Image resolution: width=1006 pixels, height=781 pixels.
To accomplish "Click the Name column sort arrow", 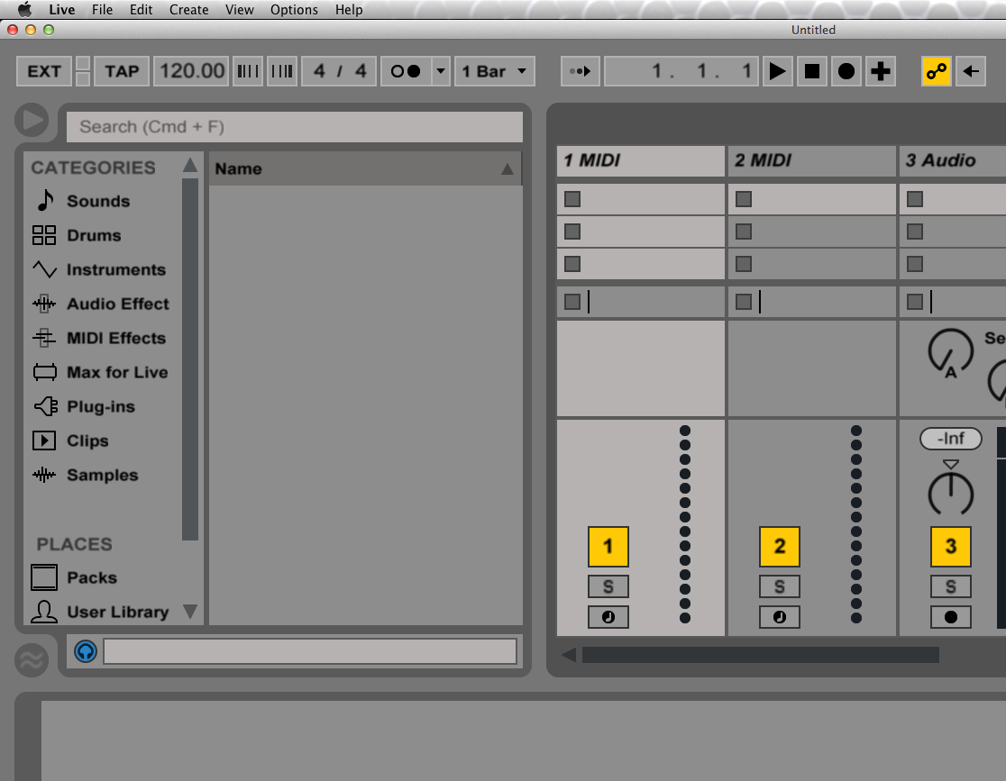I will coord(507,168).
